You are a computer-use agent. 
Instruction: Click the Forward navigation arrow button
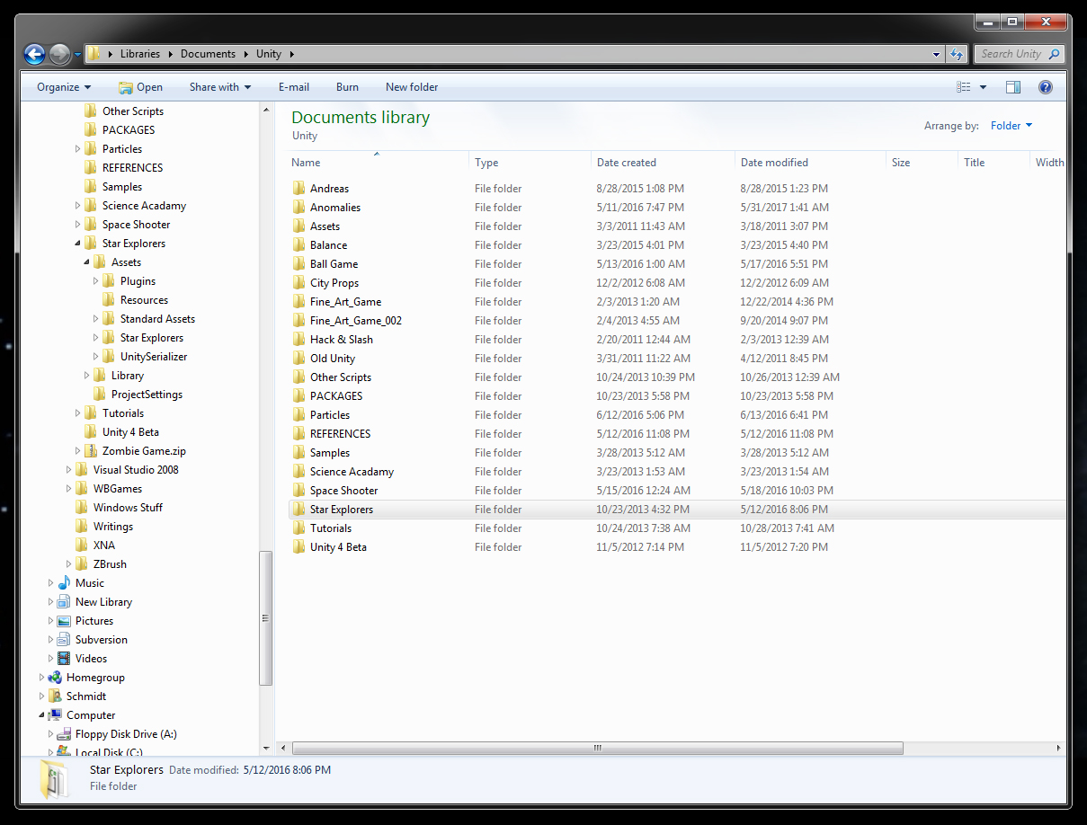60,54
